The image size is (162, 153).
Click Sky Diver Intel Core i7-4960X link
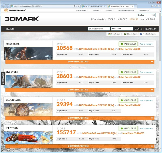[130, 77]
